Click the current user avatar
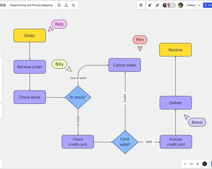The image size is (212, 169). click(181, 5)
